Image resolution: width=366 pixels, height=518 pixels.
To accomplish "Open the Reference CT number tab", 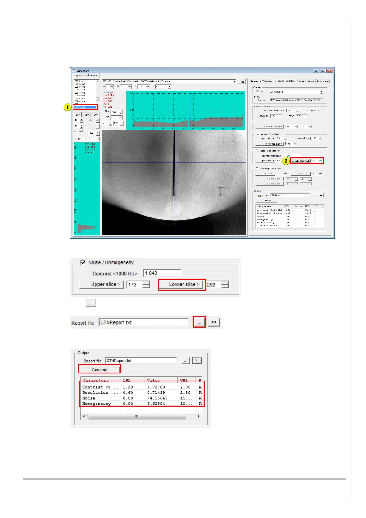I will (261, 81).
